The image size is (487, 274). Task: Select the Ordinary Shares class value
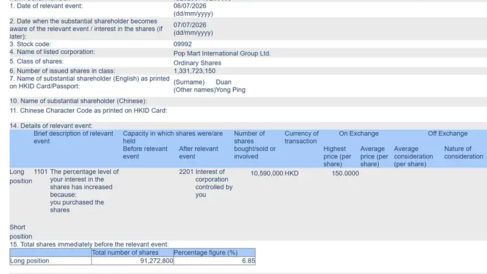197,63
